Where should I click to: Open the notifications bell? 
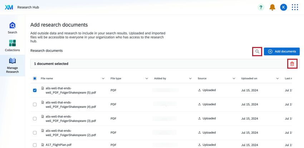tap(272, 7)
